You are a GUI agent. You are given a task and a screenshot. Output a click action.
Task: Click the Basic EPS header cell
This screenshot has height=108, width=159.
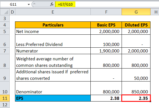point(106,25)
